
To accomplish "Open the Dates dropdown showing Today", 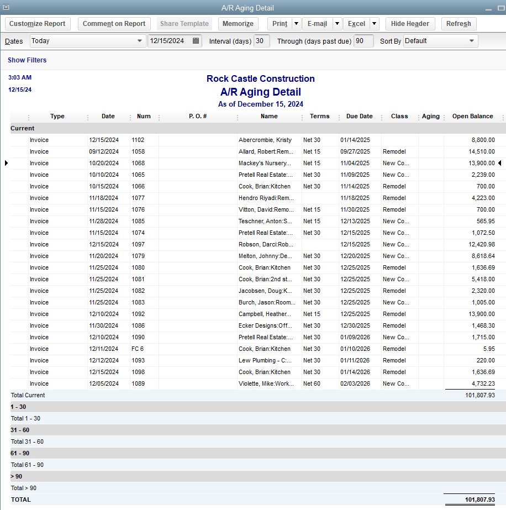I will [x=87, y=41].
